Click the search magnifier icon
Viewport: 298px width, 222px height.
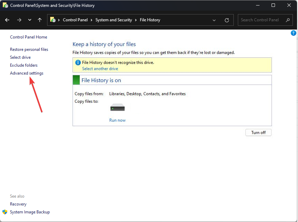(288, 20)
